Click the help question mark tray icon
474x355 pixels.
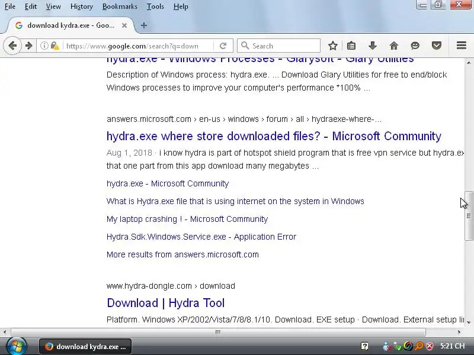364,346
